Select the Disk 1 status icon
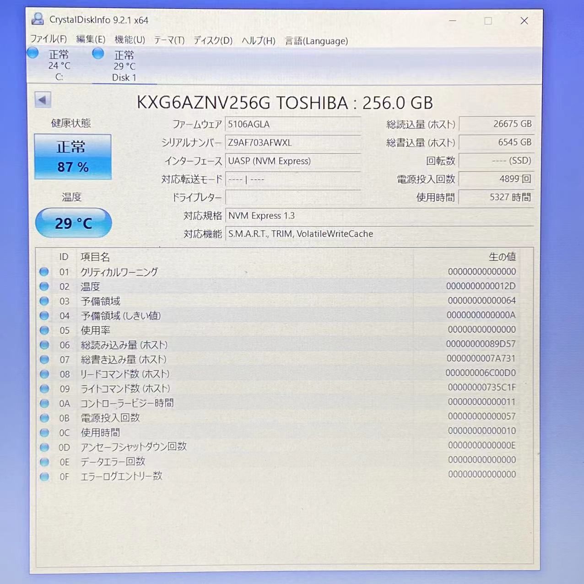Image resolution: width=584 pixels, height=584 pixels. coord(98,54)
